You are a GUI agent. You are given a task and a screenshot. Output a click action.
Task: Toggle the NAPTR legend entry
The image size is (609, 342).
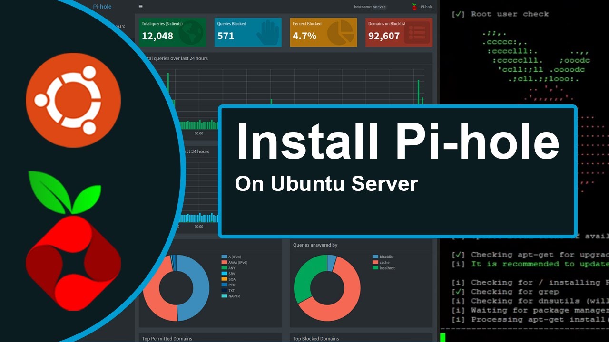click(x=231, y=296)
